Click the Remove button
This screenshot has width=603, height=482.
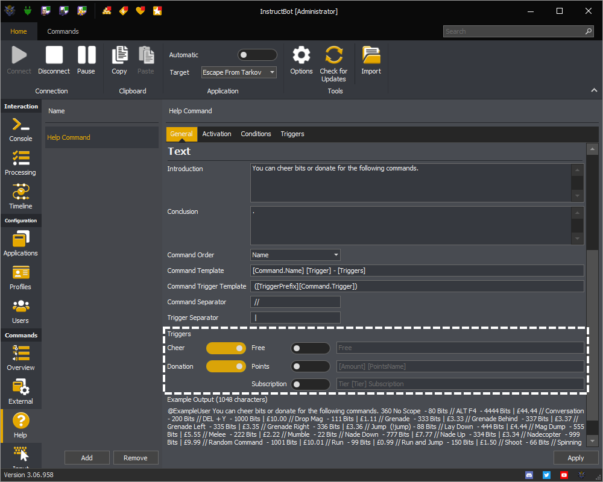click(135, 458)
